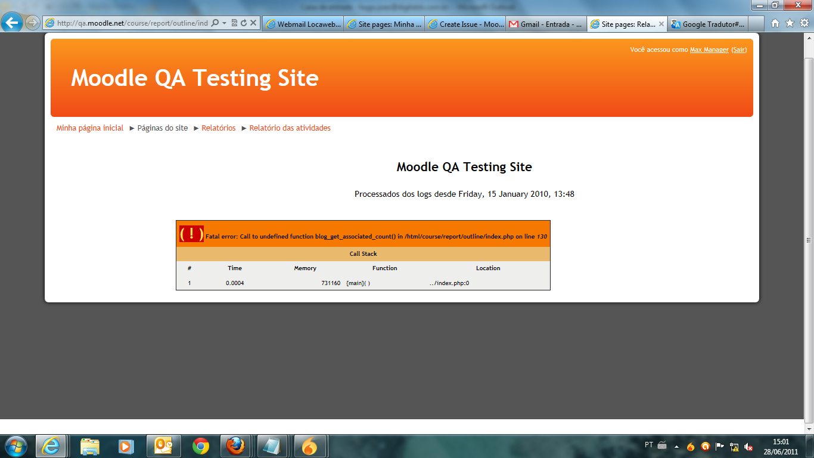Click the 731160 memory value cell
The height and width of the screenshot is (458, 814).
331,283
